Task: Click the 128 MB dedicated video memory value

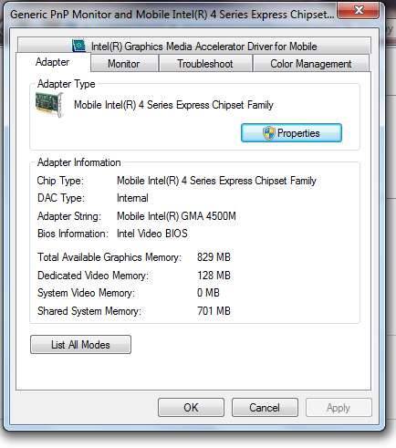Action: coord(214,276)
